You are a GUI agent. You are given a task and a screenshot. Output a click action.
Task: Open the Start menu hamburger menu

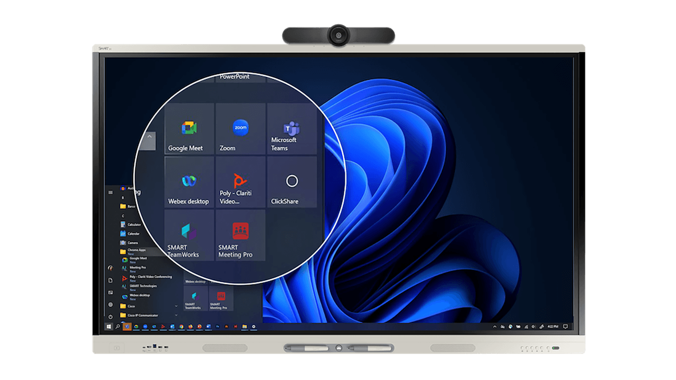tap(110, 193)
